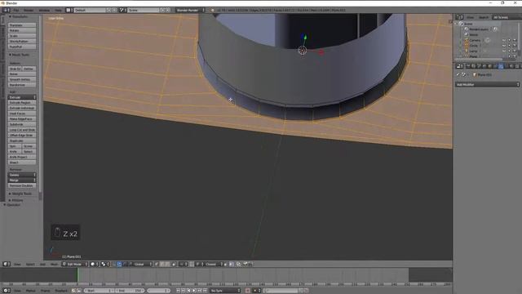
Task: Open the Closest snap target dropdown
Action: (x=213, y=264)
